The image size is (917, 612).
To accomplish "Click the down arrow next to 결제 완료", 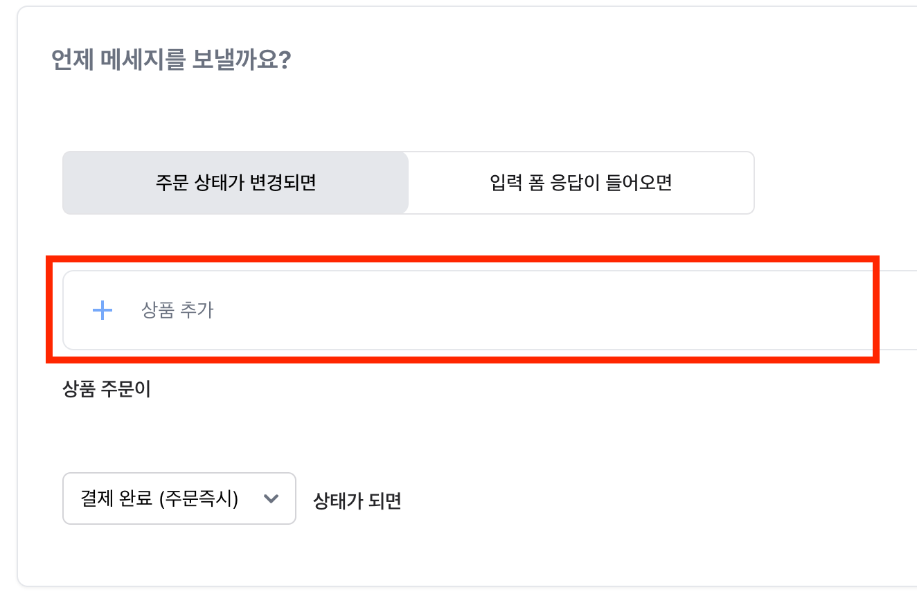I will coord(271,498).
